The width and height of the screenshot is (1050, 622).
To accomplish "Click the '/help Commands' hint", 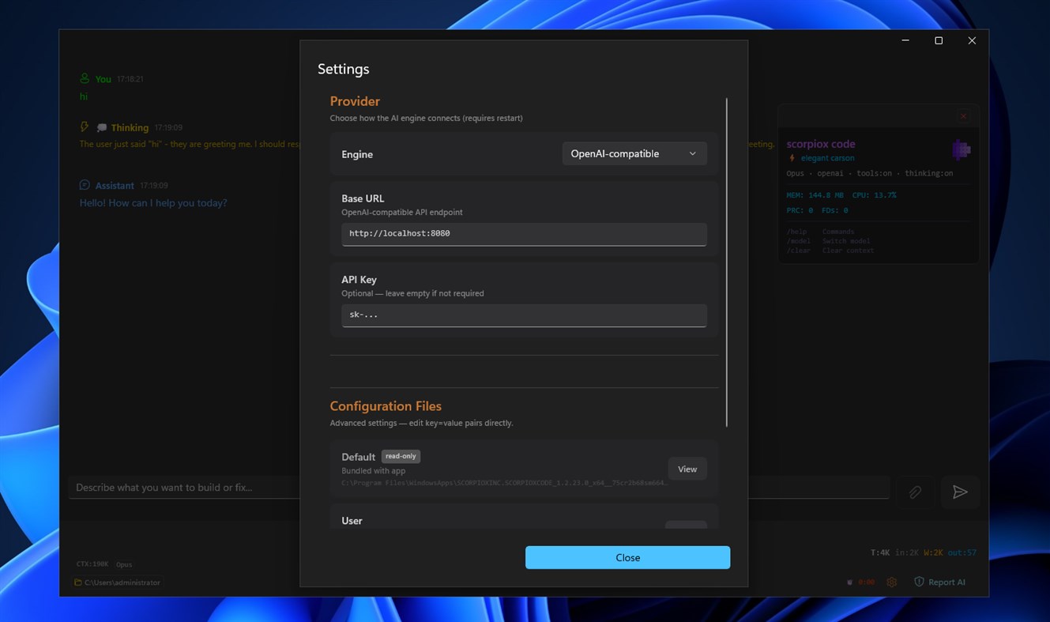I will click(x=820, y=232).
